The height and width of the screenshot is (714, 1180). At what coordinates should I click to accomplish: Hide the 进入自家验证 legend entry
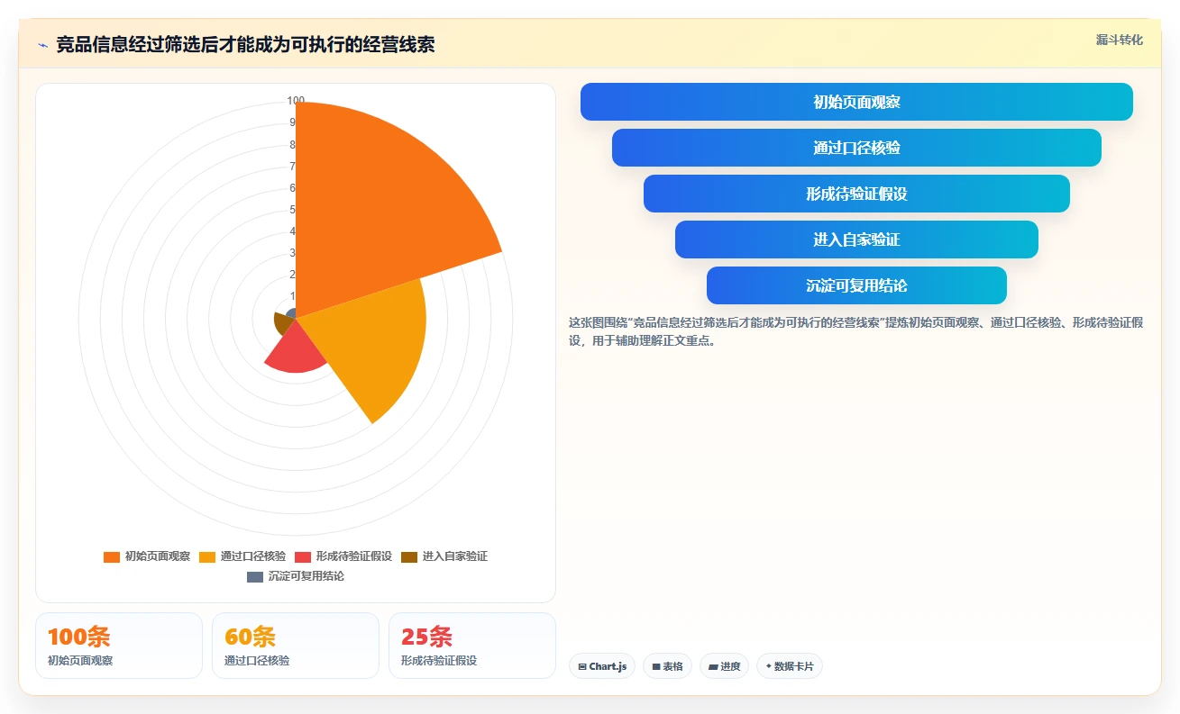tap(444, 556)
